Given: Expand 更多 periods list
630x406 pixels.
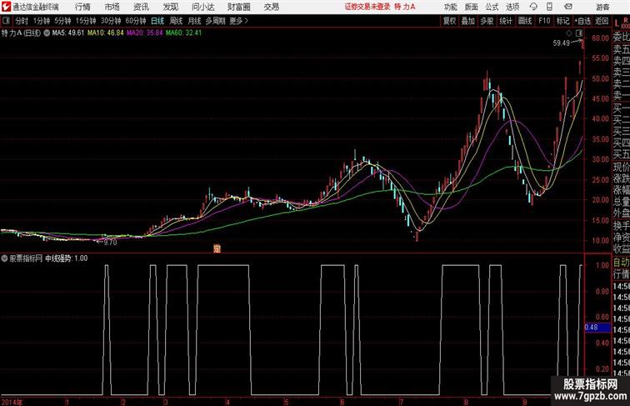Looking at the screenshot, I should click(x=239, y=21).
